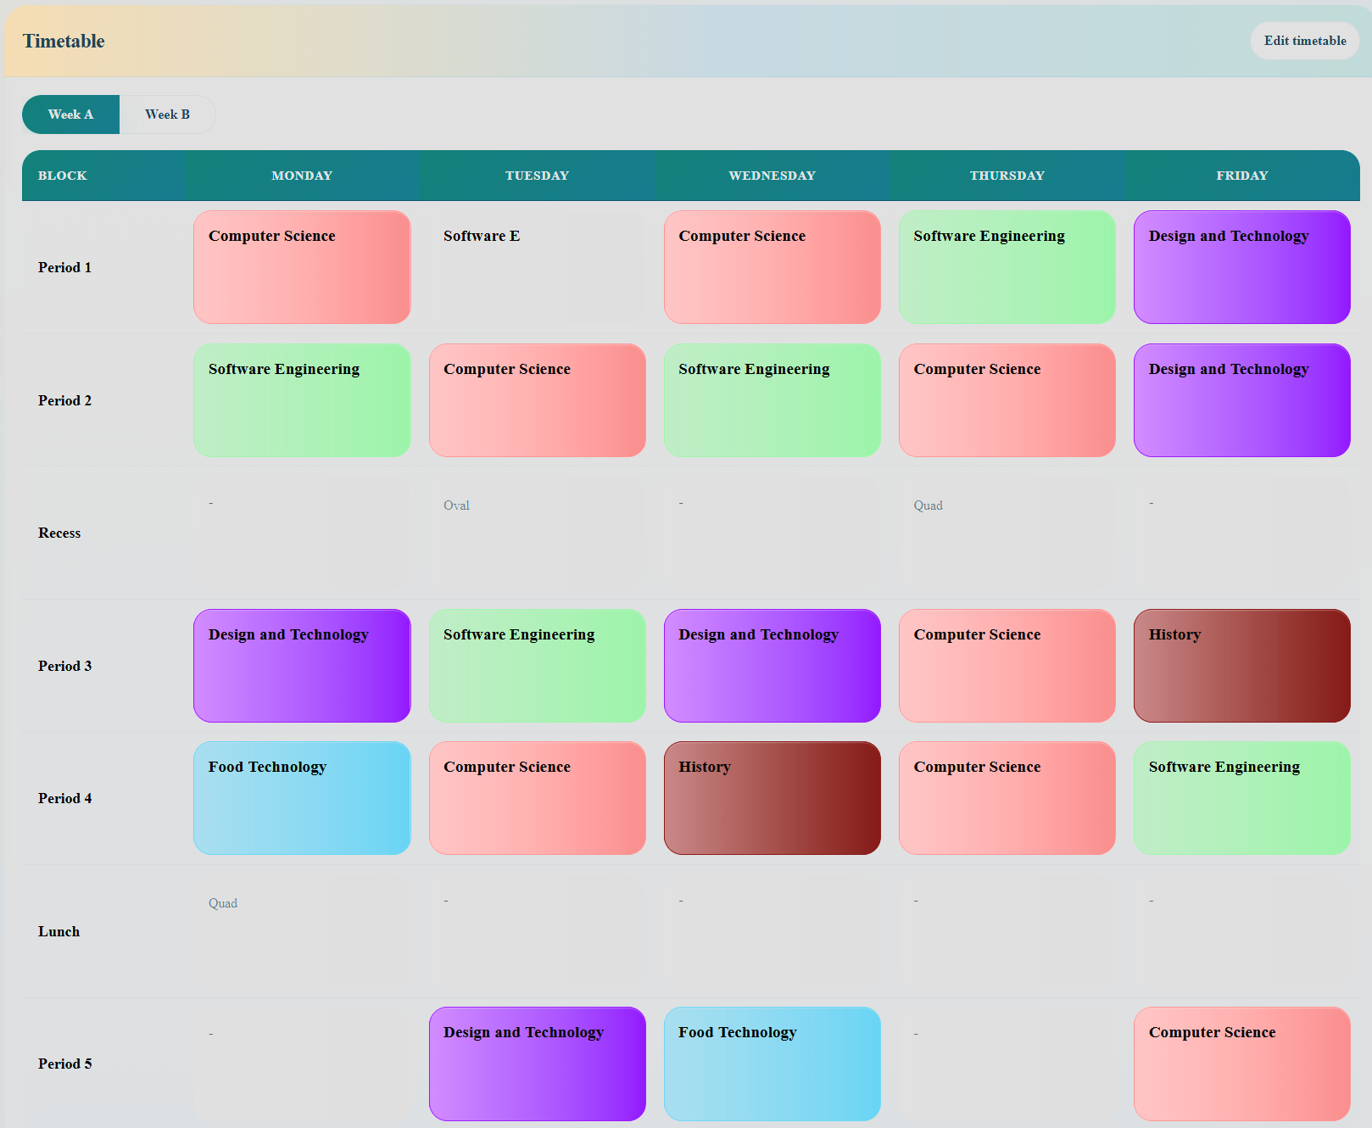1372x1128 pixels.
Task: Click the Quad lunch location on Monday
Action: [x=223, y=903]
